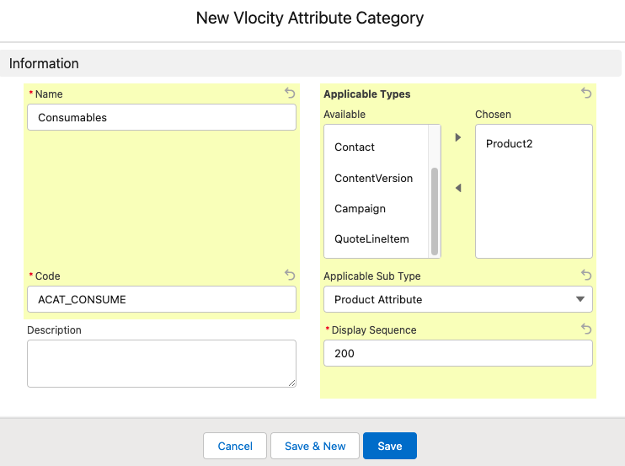This screenshot has height=466, width=625.
Task: Open the Applicable Sub Type dropdown
Action: [x=458, y=299]
